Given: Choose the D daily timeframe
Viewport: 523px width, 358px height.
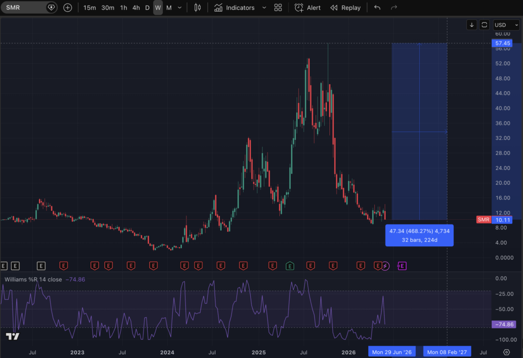Looking at the screenshot, I should tap(147, 8).
